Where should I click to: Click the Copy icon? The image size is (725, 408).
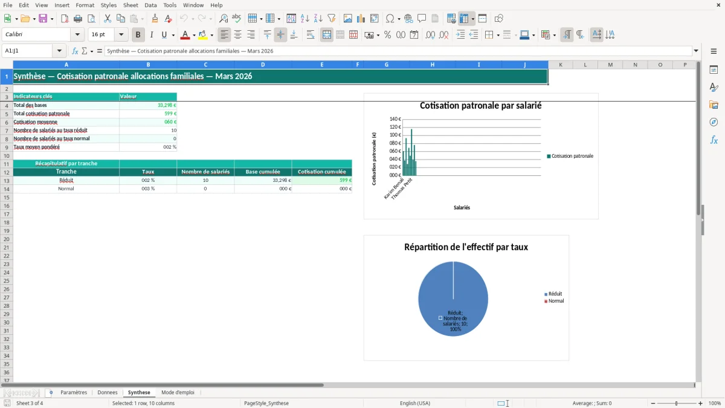(121, 19)
